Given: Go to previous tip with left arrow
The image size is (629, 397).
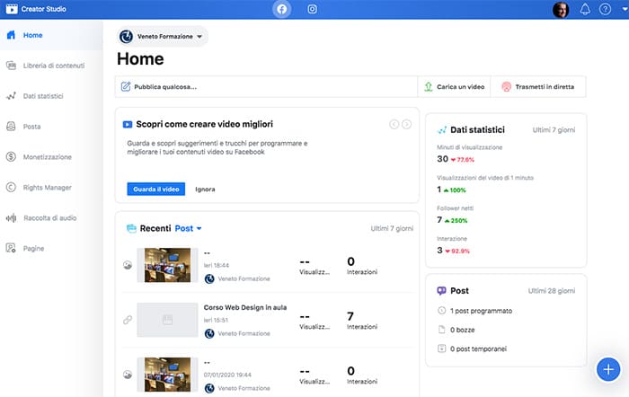Looking at the screenshot, I should pos(394,124).
